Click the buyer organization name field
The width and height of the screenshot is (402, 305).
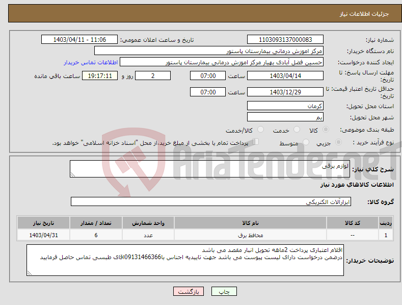click(209, 51)
